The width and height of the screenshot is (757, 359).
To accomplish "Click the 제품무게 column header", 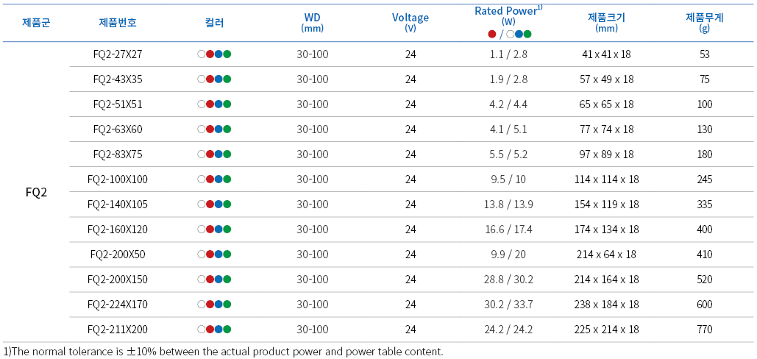I will pyautogui.click(x=704, y=22).
